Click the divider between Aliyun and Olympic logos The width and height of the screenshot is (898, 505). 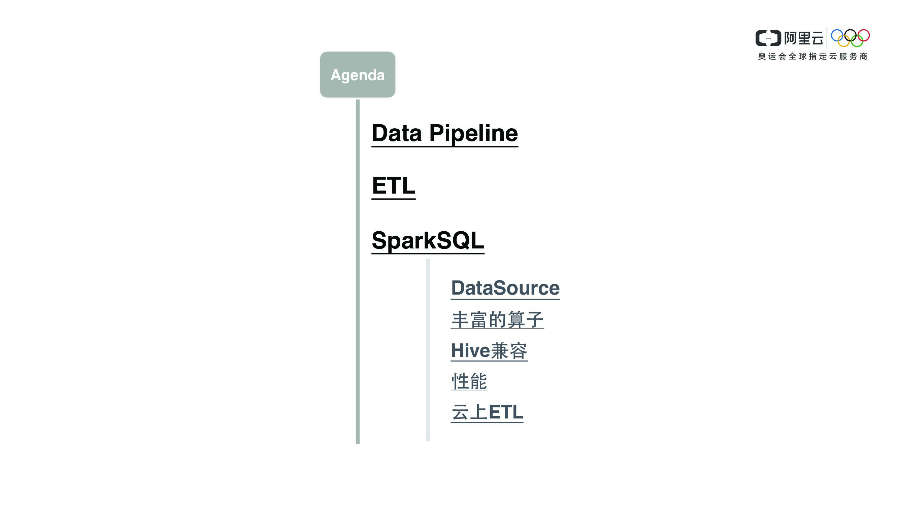(827, 38)
